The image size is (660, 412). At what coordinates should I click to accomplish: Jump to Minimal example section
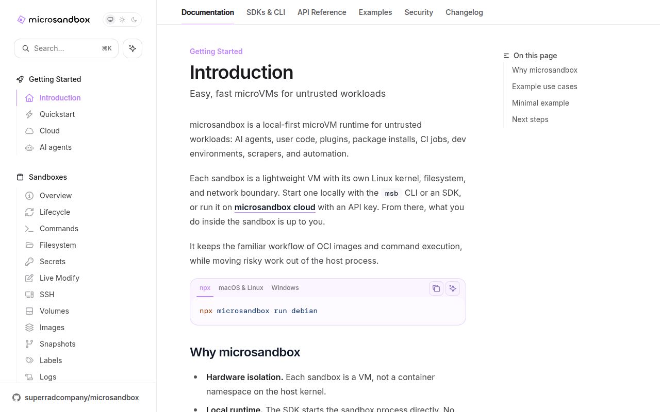(x=540, y=103)
